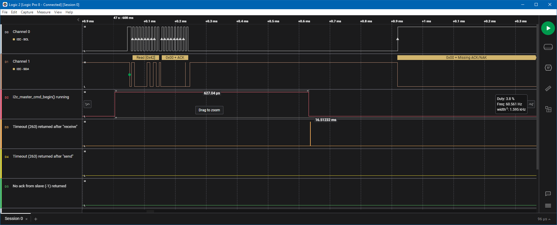Open the hamburger menu at bottom right

548,206
